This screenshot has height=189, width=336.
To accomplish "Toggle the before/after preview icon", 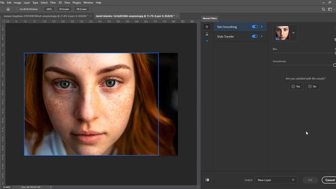I will [x=207, y=180].
